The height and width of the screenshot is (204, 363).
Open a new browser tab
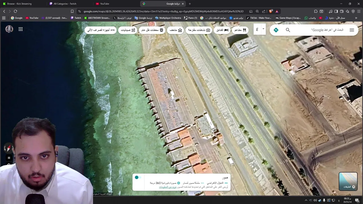point(190,4)
